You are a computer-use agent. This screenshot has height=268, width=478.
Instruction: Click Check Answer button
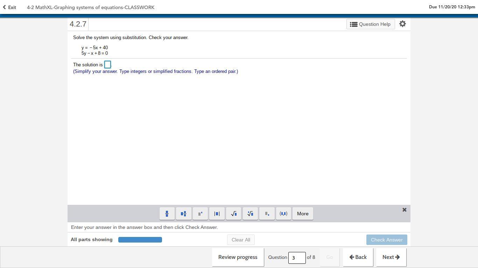tap(387, 240)
